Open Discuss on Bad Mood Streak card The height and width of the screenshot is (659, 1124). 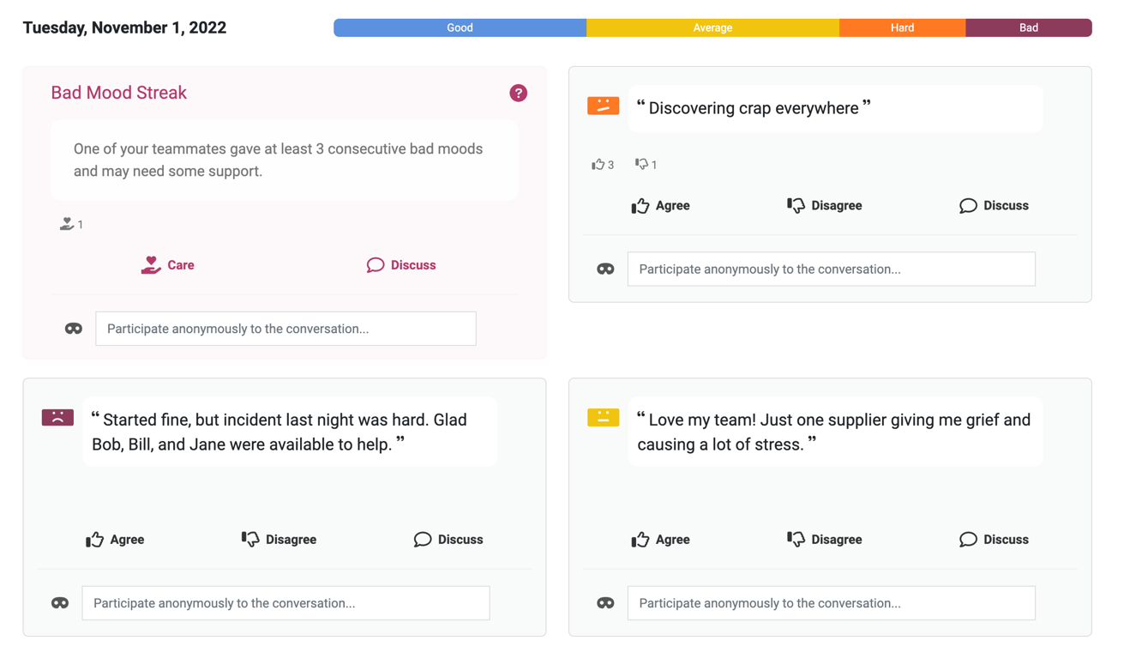400,265
